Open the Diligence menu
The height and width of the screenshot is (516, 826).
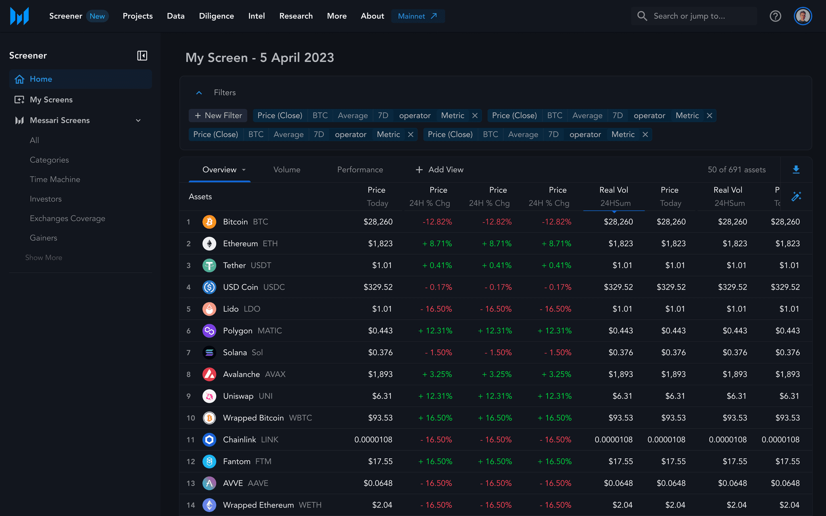(x=217, y=16)
